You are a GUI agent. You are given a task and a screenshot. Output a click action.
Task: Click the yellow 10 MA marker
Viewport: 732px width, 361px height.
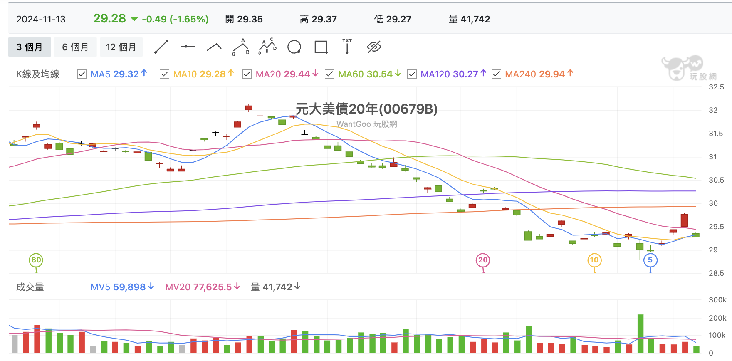594,260
